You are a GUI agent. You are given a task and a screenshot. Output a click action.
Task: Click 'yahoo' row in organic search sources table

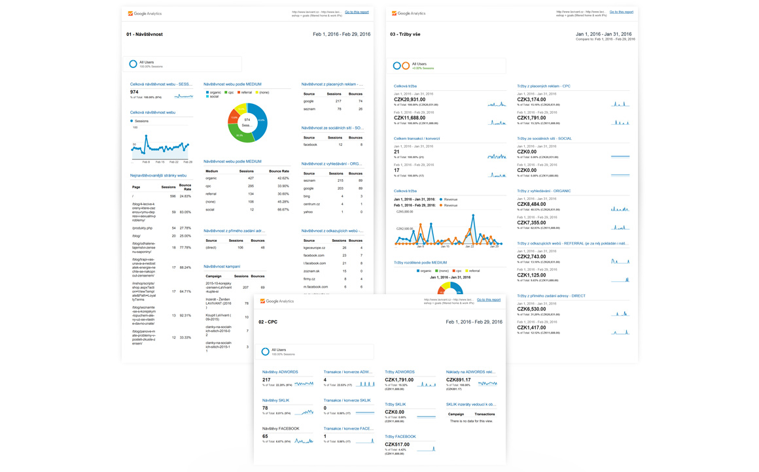[332, 212]
